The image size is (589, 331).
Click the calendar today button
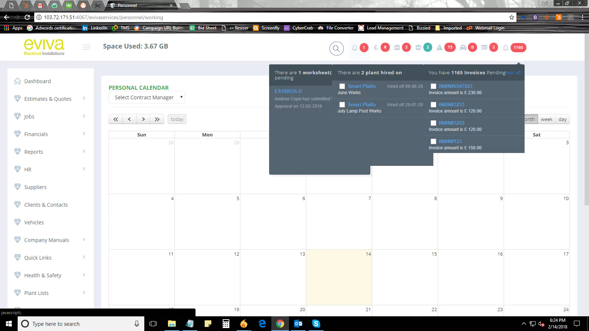point(177,119)
